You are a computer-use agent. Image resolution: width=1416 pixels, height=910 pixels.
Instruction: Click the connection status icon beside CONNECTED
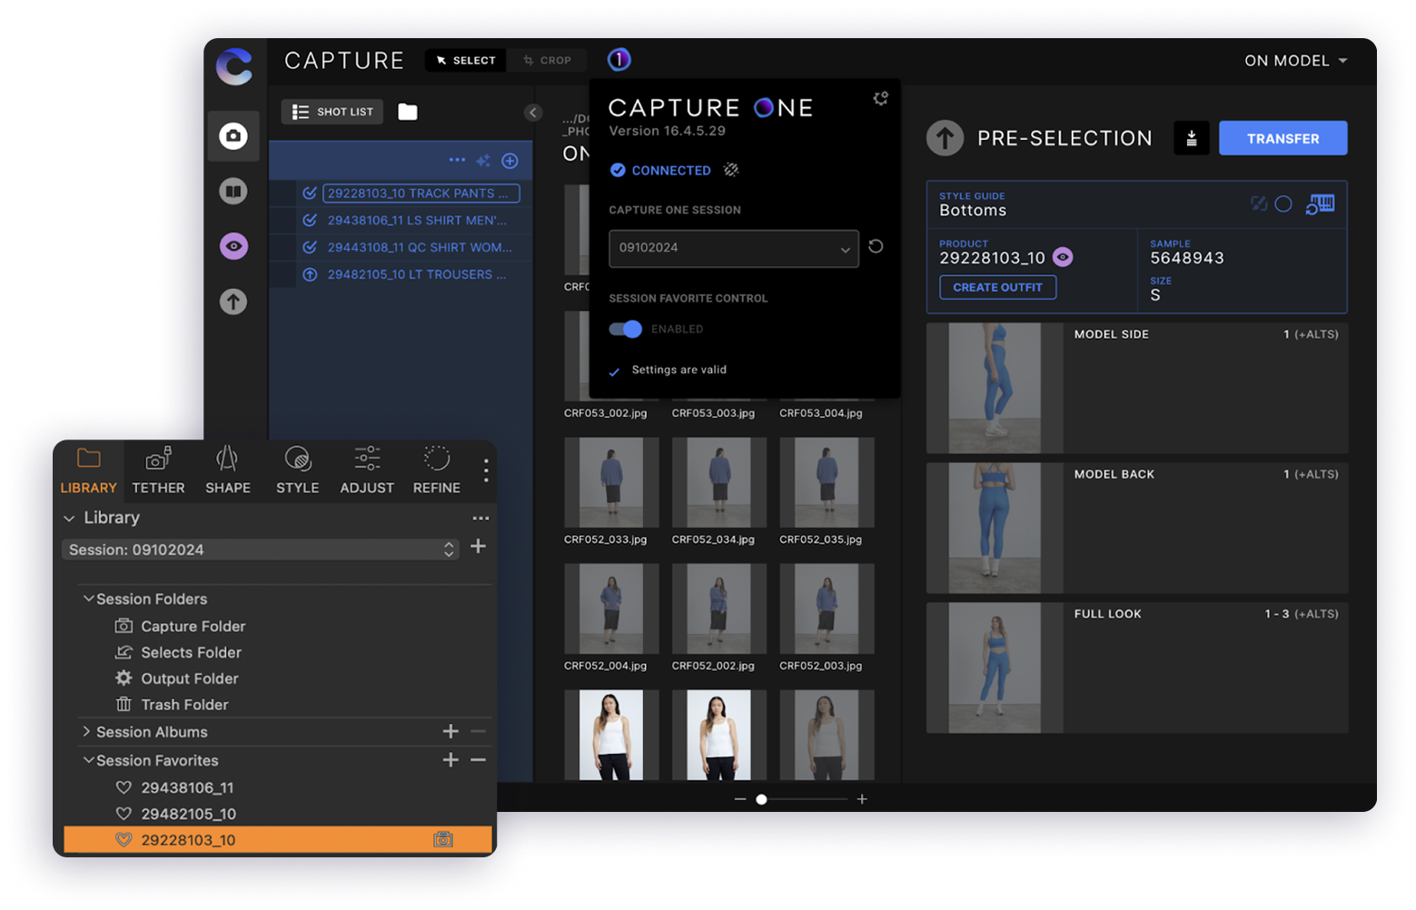pos(731,170)
